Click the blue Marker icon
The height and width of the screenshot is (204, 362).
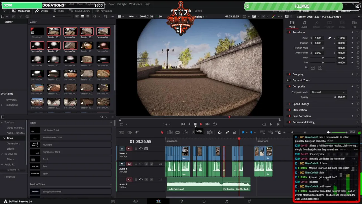click(x=251, y=132)
